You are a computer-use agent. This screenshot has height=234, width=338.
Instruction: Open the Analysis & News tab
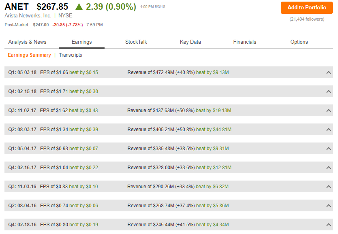28,42
